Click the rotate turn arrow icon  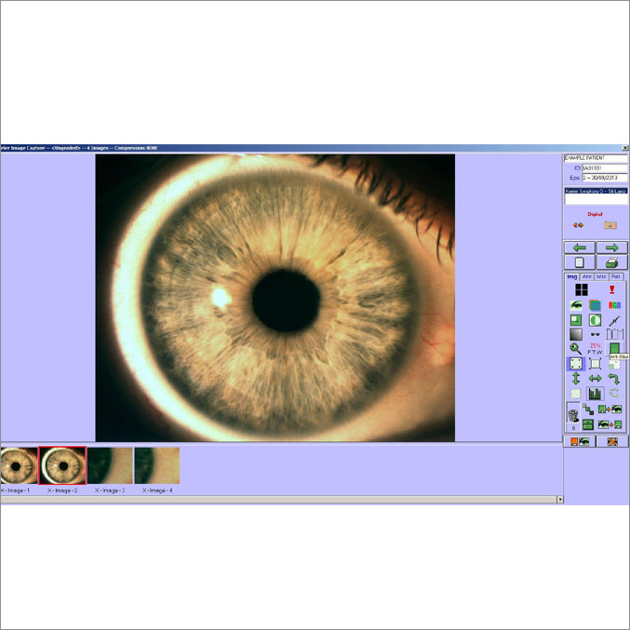coord(614,379)
